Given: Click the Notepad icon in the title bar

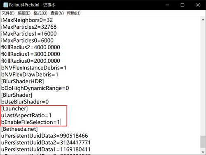Looking at the screenshot, I should coord(5,5).
